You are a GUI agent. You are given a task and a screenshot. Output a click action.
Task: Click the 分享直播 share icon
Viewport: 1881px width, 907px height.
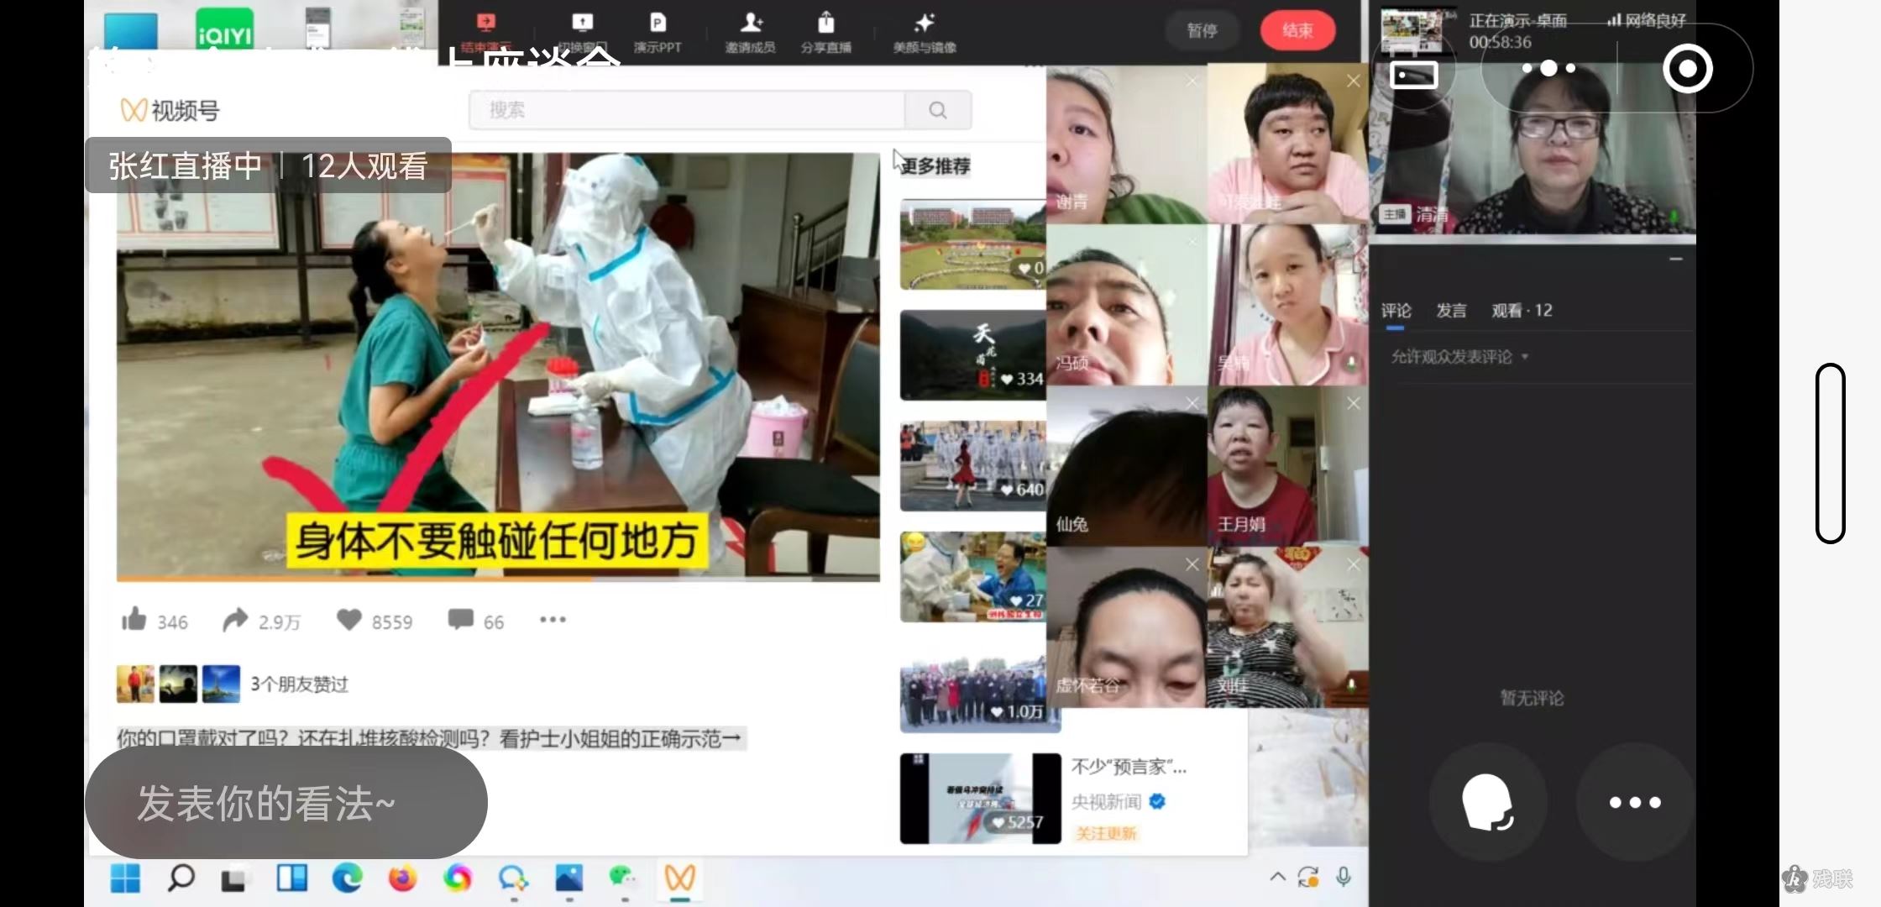click(826, 24)
